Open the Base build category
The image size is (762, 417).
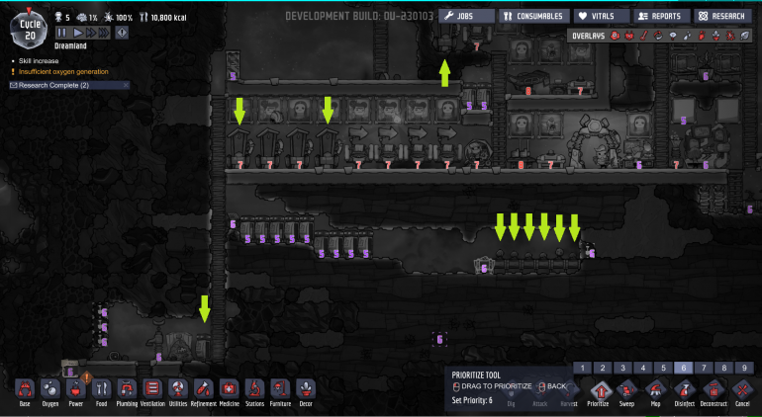(25, 389)
